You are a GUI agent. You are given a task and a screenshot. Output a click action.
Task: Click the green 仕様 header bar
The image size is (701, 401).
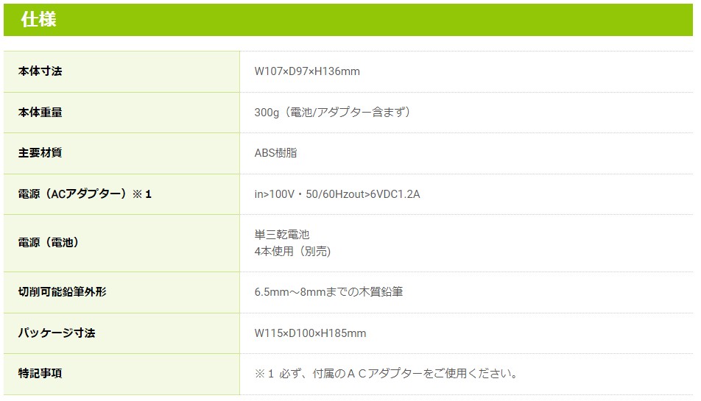coord(368,20)
